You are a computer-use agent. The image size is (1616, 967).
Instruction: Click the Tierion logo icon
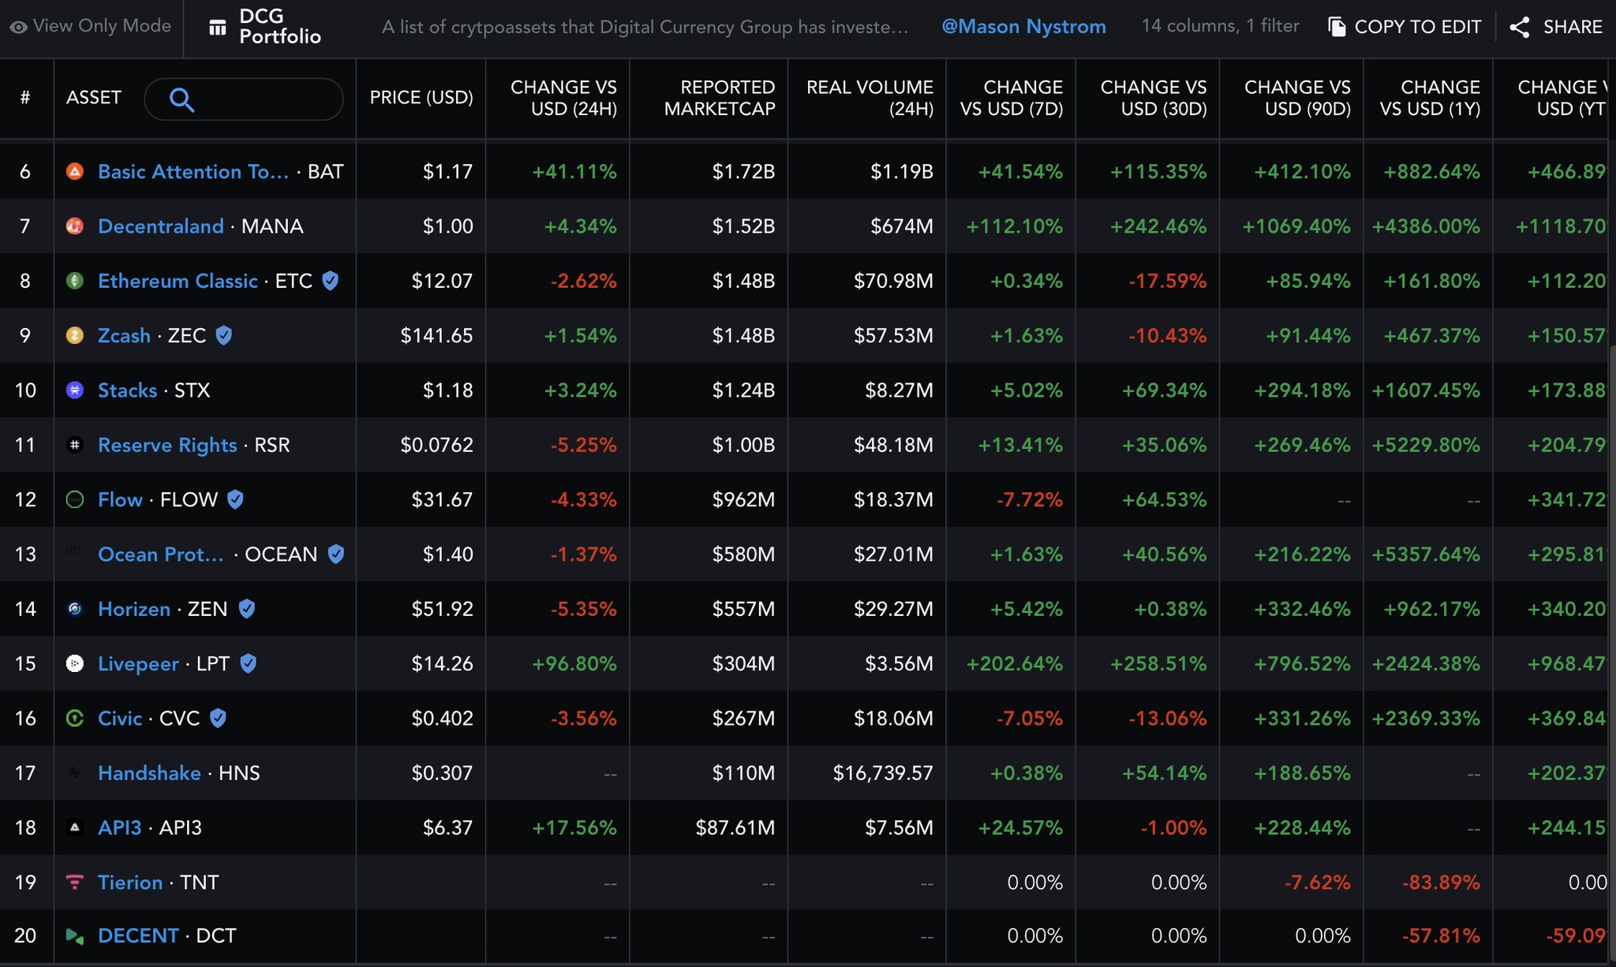(x=75, y=882)
